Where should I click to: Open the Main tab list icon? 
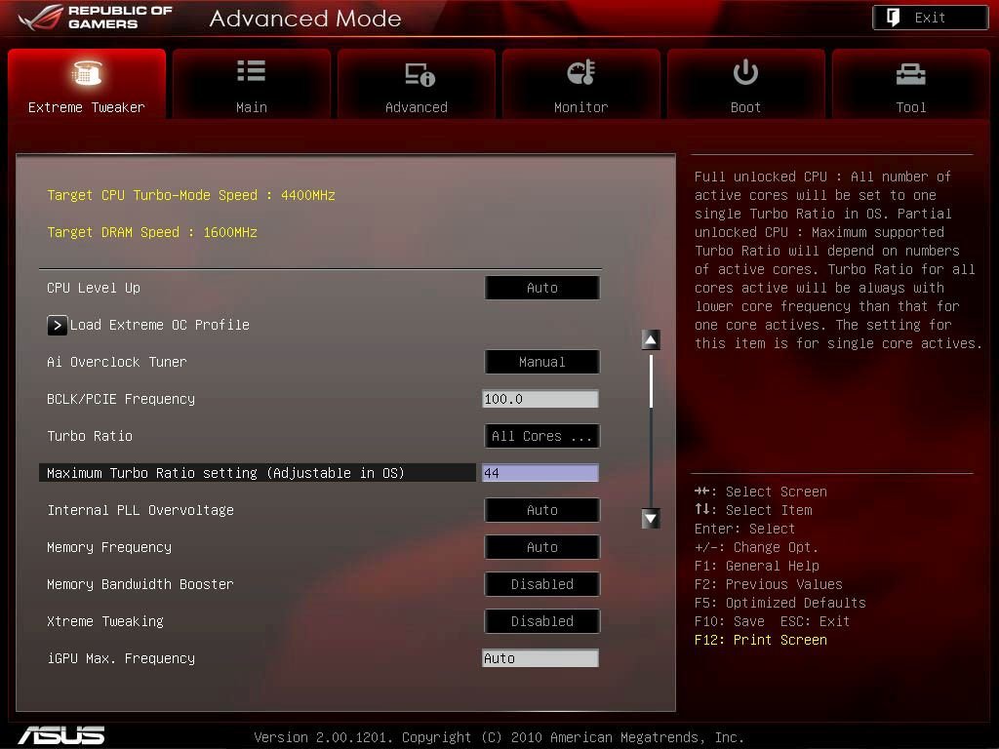(251, 70)
